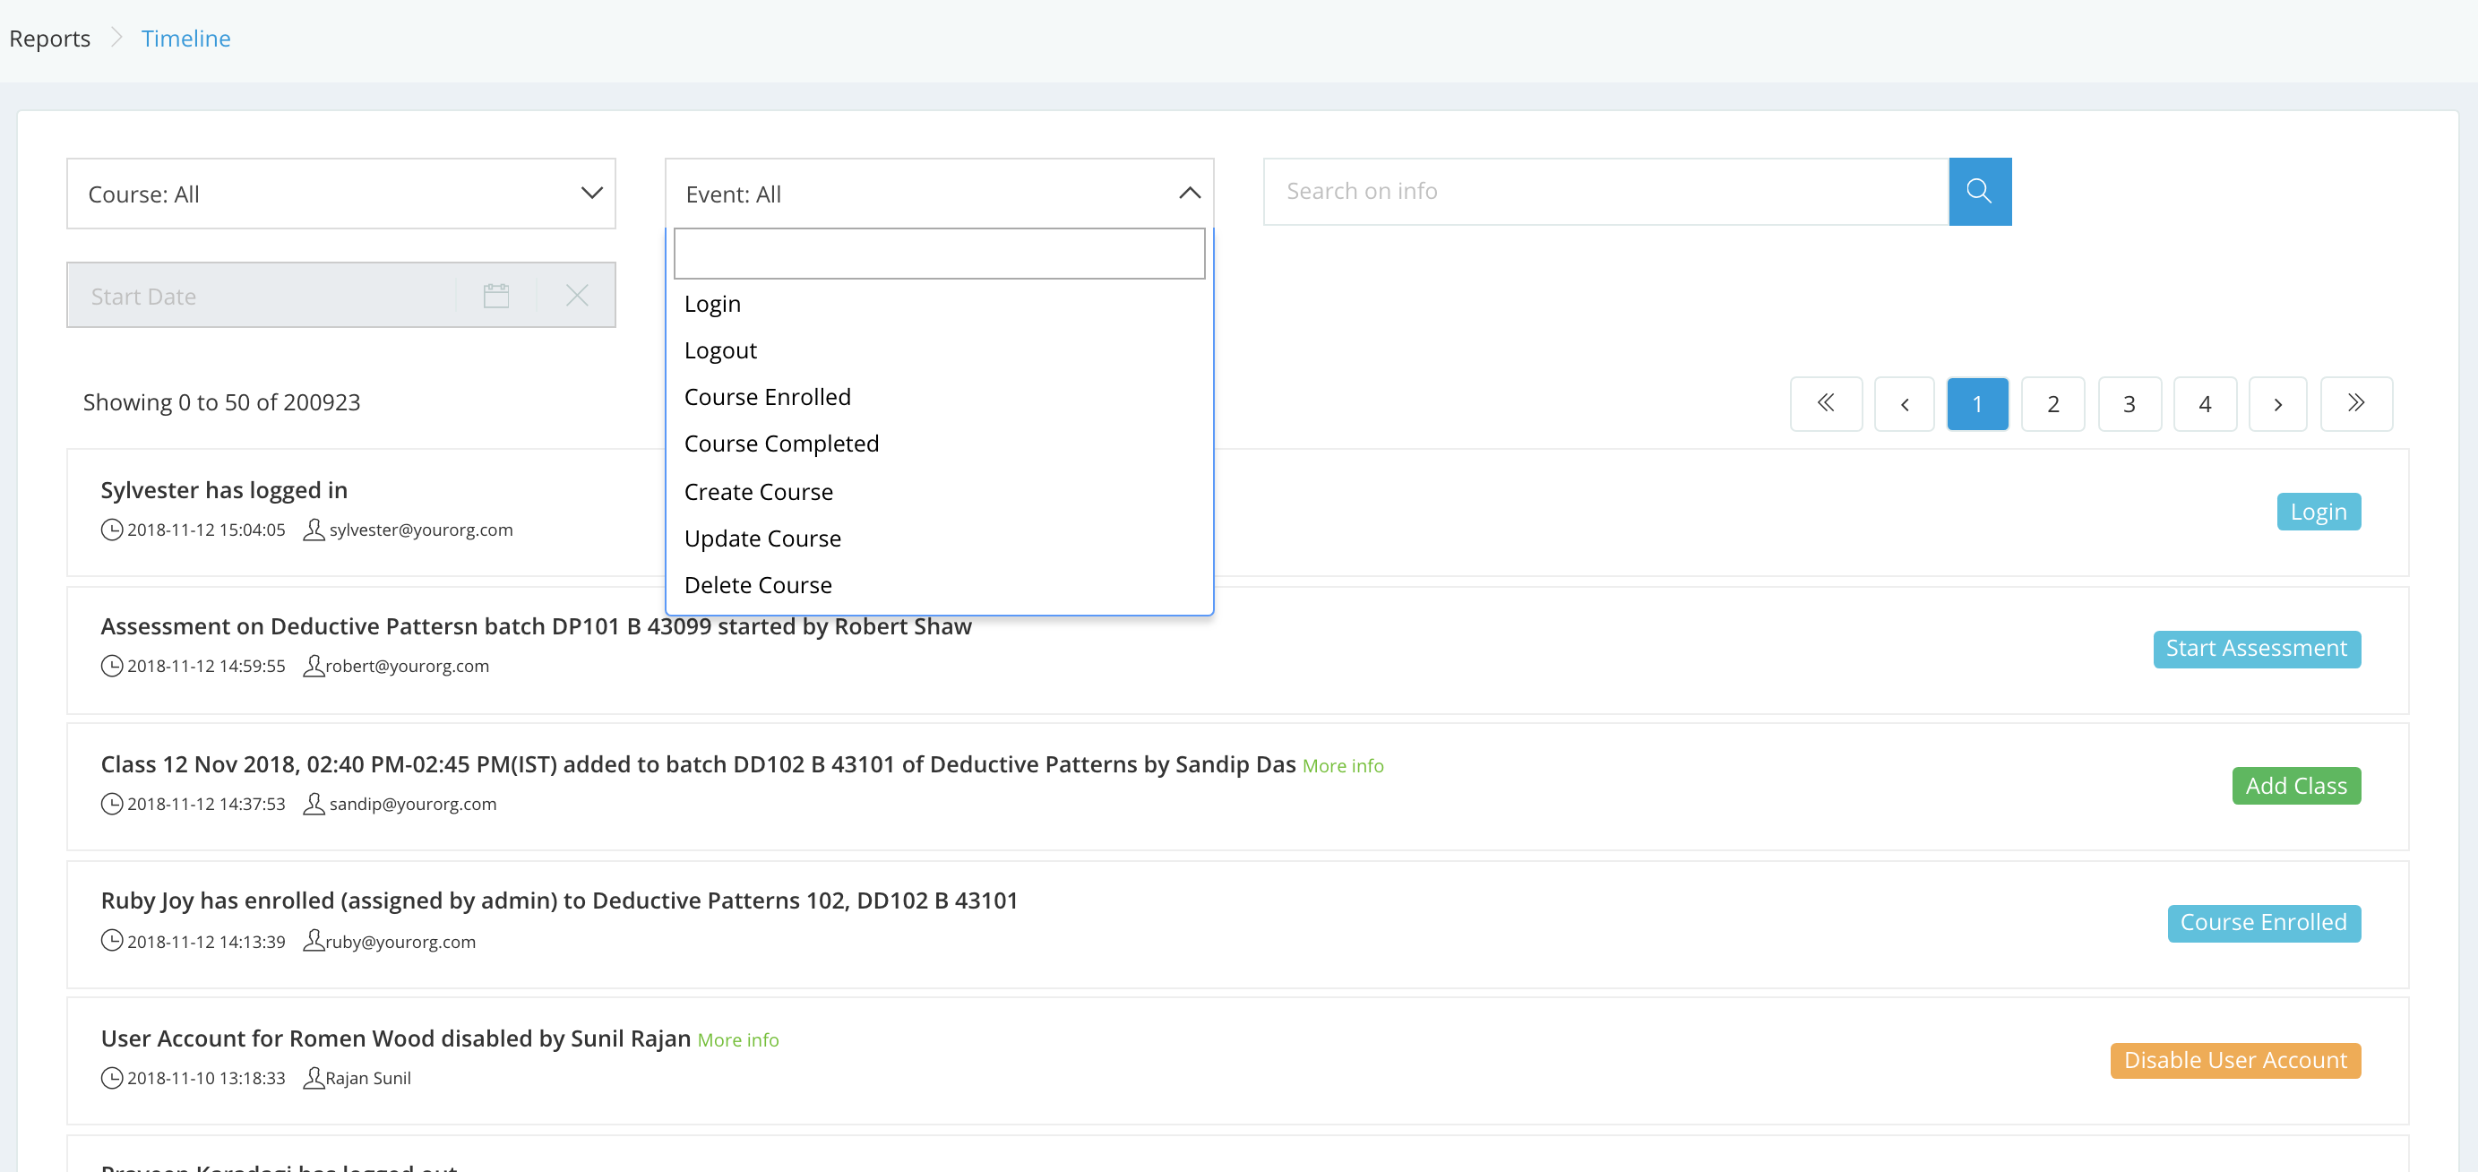
Task: Click clock icon beside 2018-11-12 14:37:53
Action: 113,804
